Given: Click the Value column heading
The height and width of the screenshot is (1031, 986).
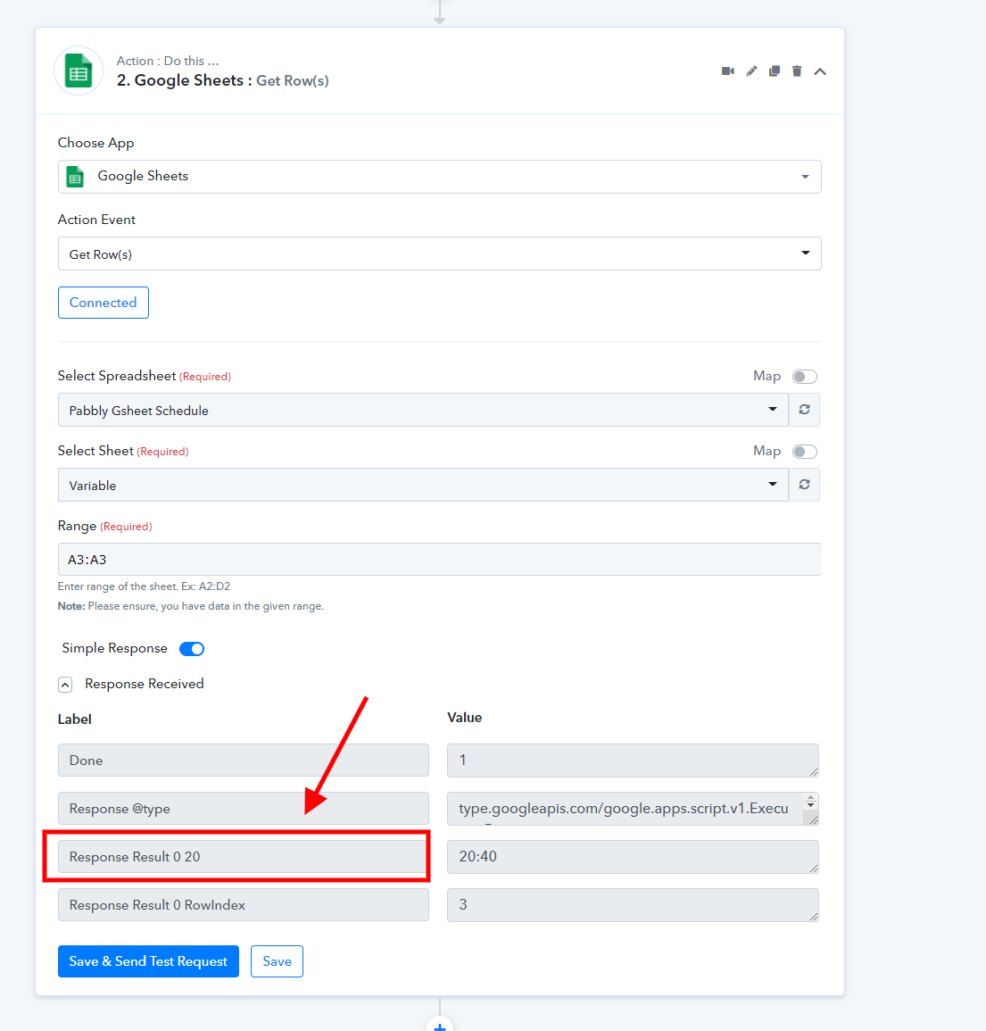Looking at the screenshot, I should coord(464,718).
